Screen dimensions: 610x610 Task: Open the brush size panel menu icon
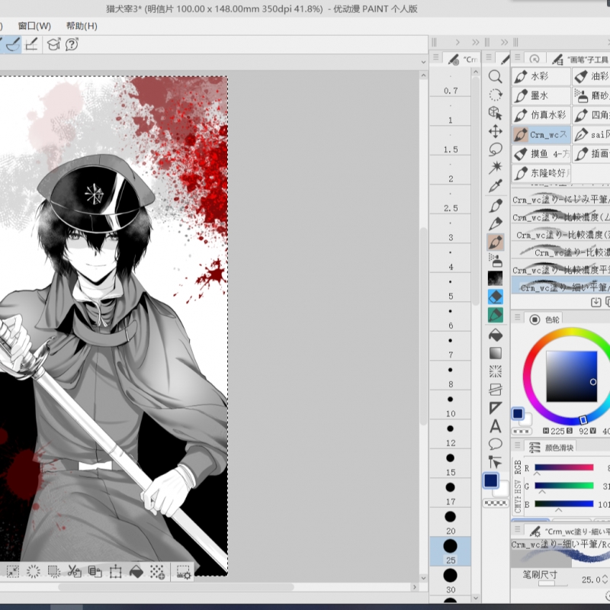pyautogui.click(x=435, y=57)
